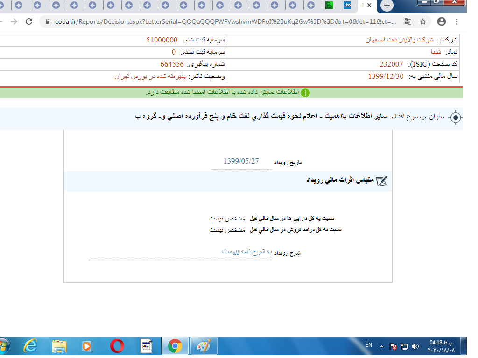Launch Internet Explorer from the taskbar
The width and height of the screenshot is (478, 358).
tap(30, 346)
